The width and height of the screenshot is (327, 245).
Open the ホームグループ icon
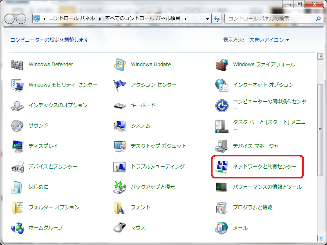pyautogui.click(x=18, y=228)
